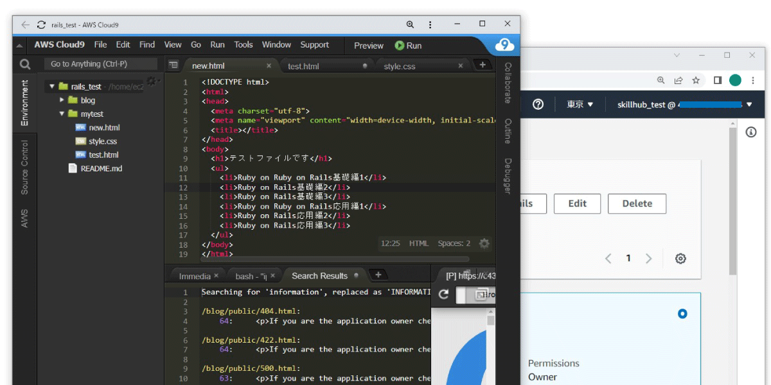This screenshot has width=771, height=385.
Task: Close the new.html editor tab
Action: [x=269, y=65]
